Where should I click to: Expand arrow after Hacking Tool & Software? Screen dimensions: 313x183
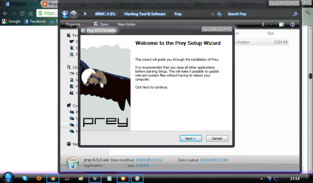tap(170, 14)
